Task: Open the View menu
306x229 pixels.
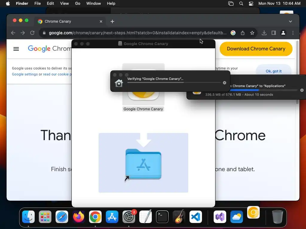Action: [x=65, y=4]
